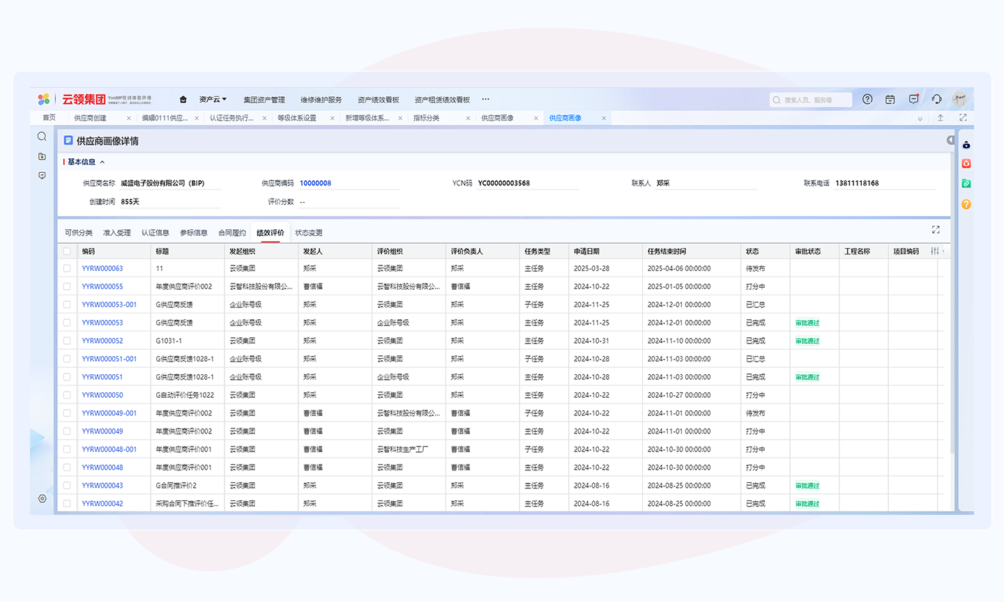1004x602 pixels.
Task: Click the settings gear in left sidebar
Action: [x=43, y=499]
